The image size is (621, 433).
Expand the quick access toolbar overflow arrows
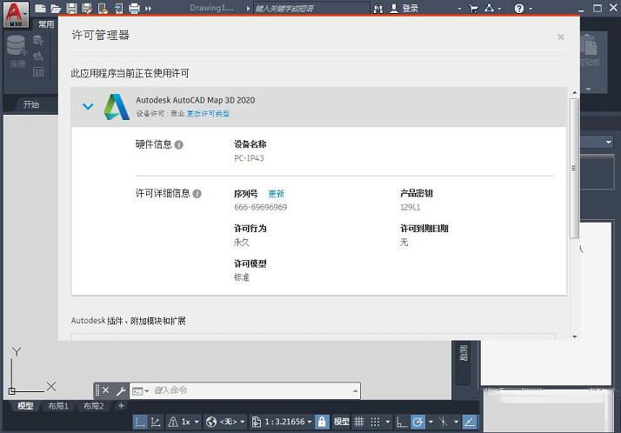tap(148, 9)
